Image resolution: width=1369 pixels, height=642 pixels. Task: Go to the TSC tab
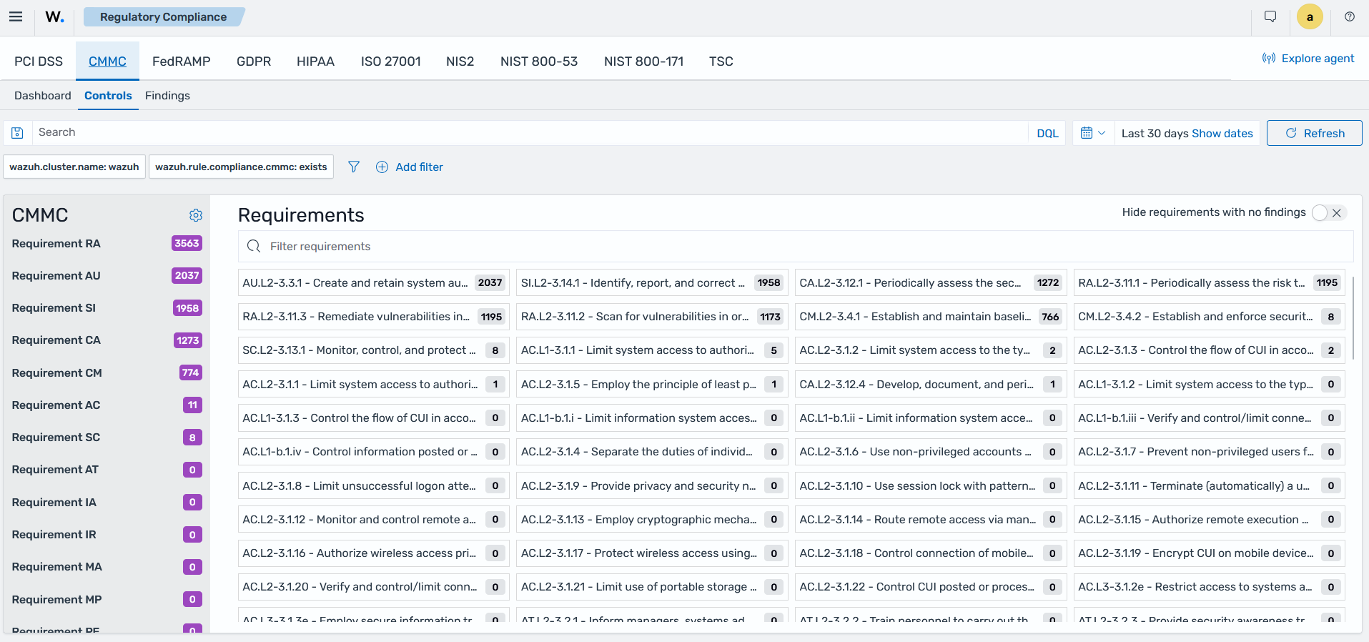[x=721, y=61]
